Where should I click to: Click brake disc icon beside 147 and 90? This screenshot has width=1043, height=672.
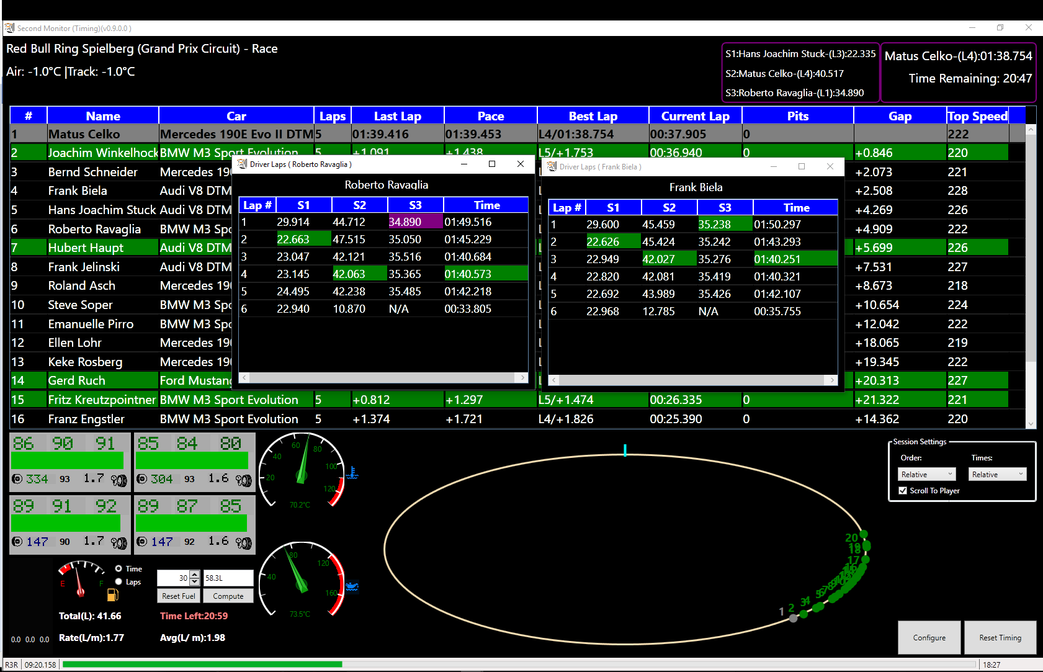click(17, 542)
